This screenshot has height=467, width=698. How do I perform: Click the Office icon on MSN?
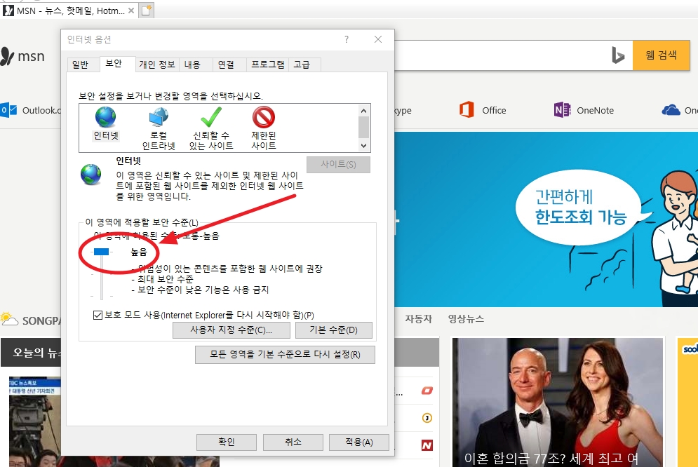[467, 110]
